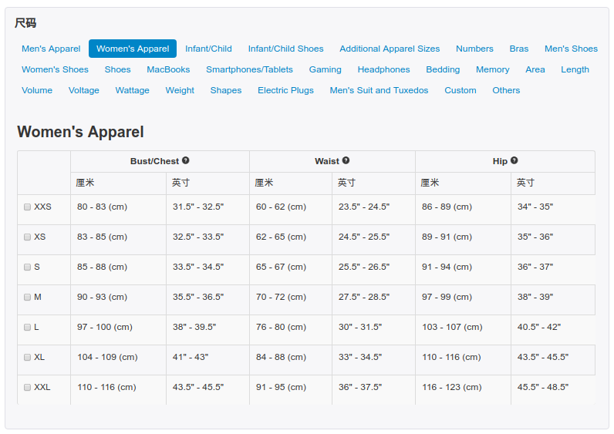Viewport: 614px width, 434px height.
Task: Click the Custom tab link
Action: [x=460, y=90]
